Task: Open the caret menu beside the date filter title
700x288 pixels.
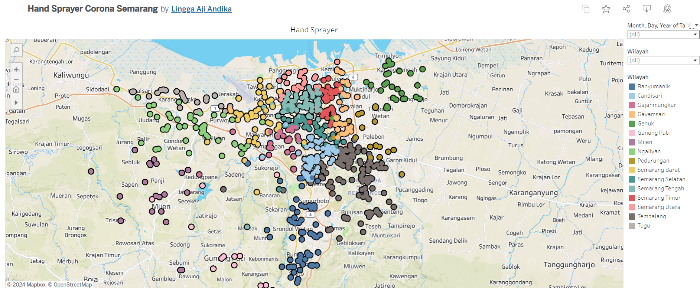Action: (x=697, y=25)
